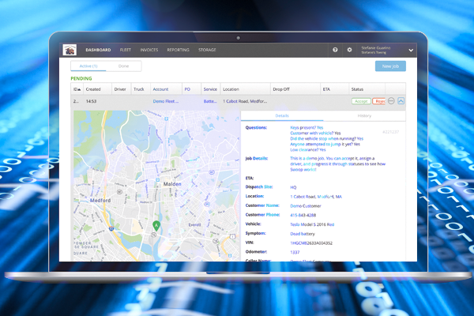Sort by the ID column header

(77, 89)
